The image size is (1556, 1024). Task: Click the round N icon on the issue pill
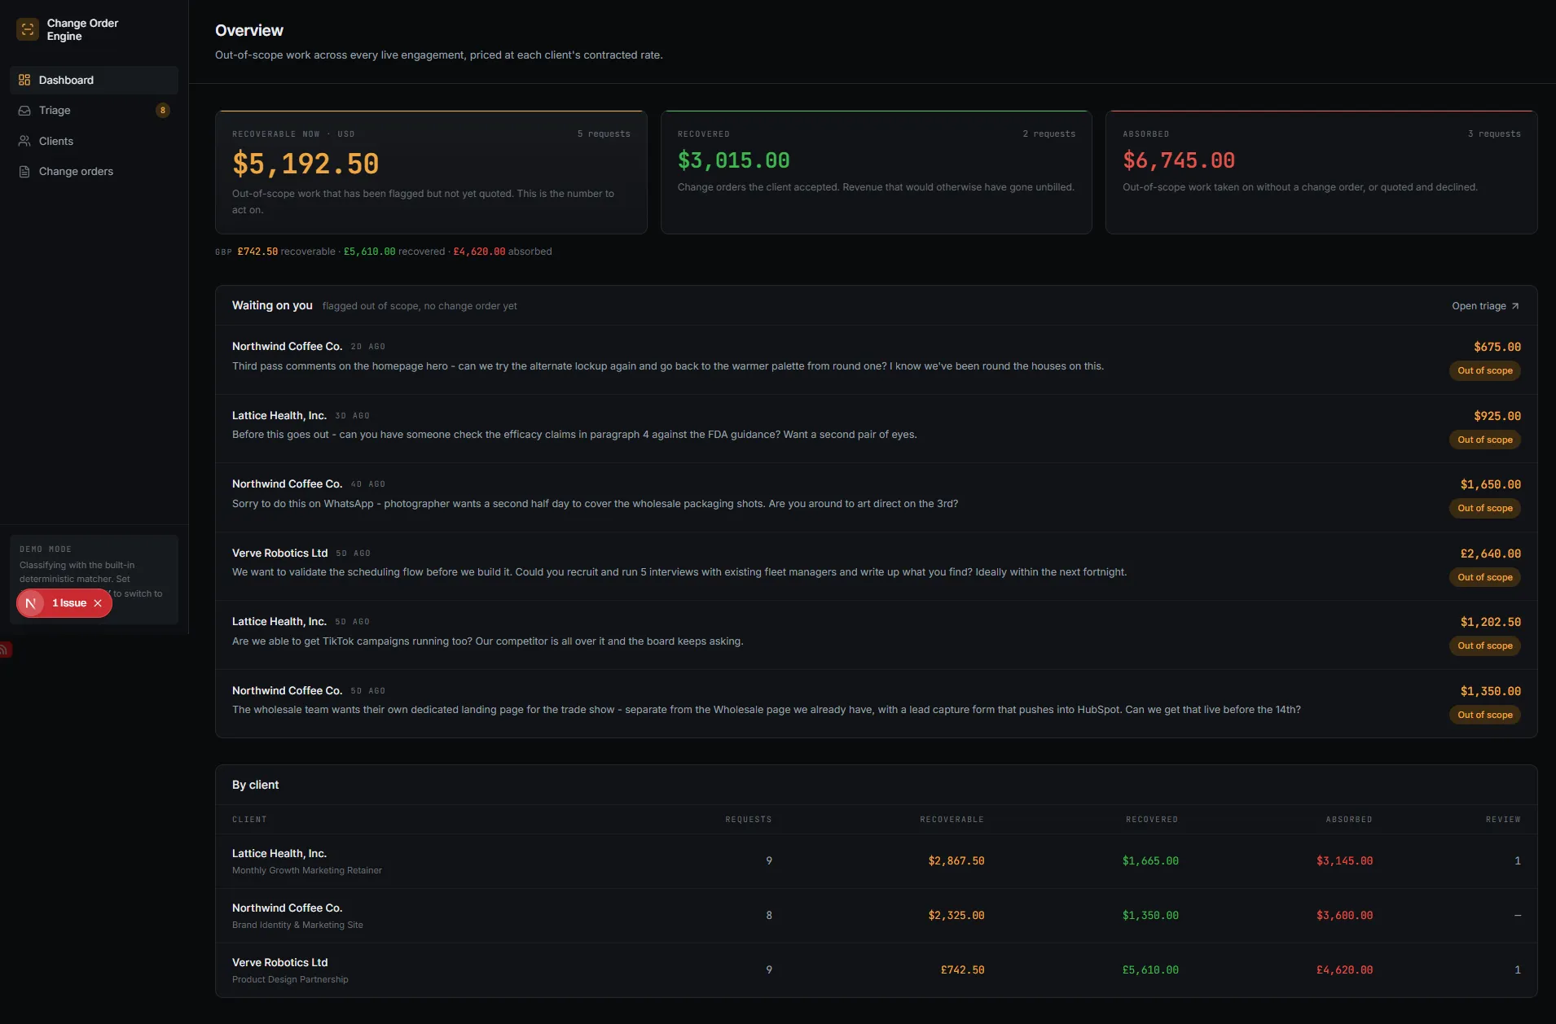(30, 603)
